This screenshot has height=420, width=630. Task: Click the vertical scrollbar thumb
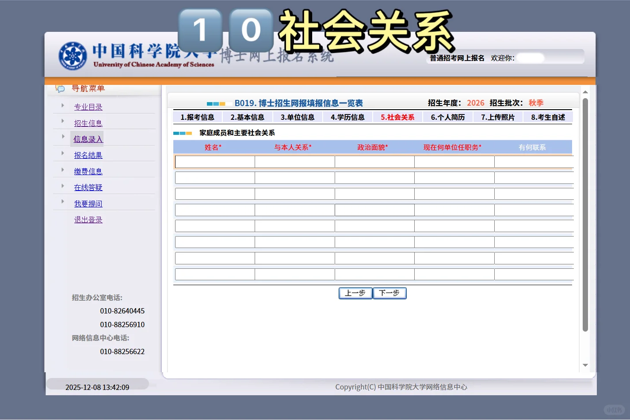click(x=585, y=214)
